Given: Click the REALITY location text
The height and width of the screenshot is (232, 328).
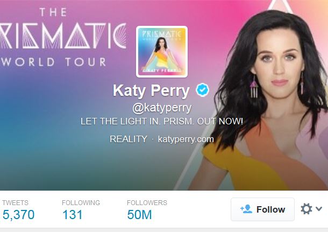Looking at the screenshot, I should click(x=129, y=139).
